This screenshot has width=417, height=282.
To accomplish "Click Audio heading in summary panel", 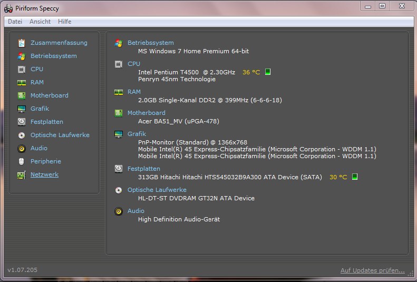I will click(x=136, y=211).
